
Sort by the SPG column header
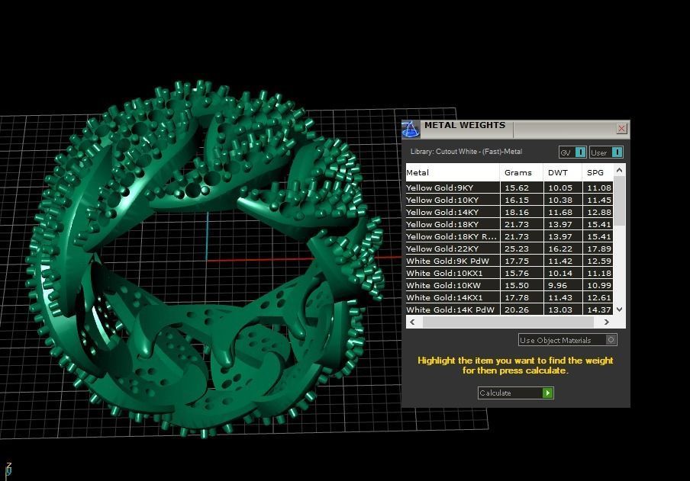598,172
